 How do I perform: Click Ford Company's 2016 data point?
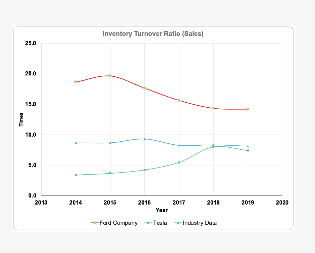pyautogui.click(x=144, y=87)
